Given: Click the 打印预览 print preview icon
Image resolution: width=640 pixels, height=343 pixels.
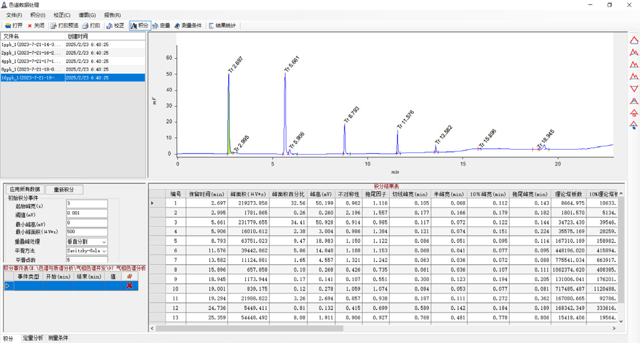Looking at the screenshot, I should [x=64, y=25].
